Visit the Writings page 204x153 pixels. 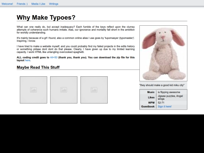[x=54, y=4]
